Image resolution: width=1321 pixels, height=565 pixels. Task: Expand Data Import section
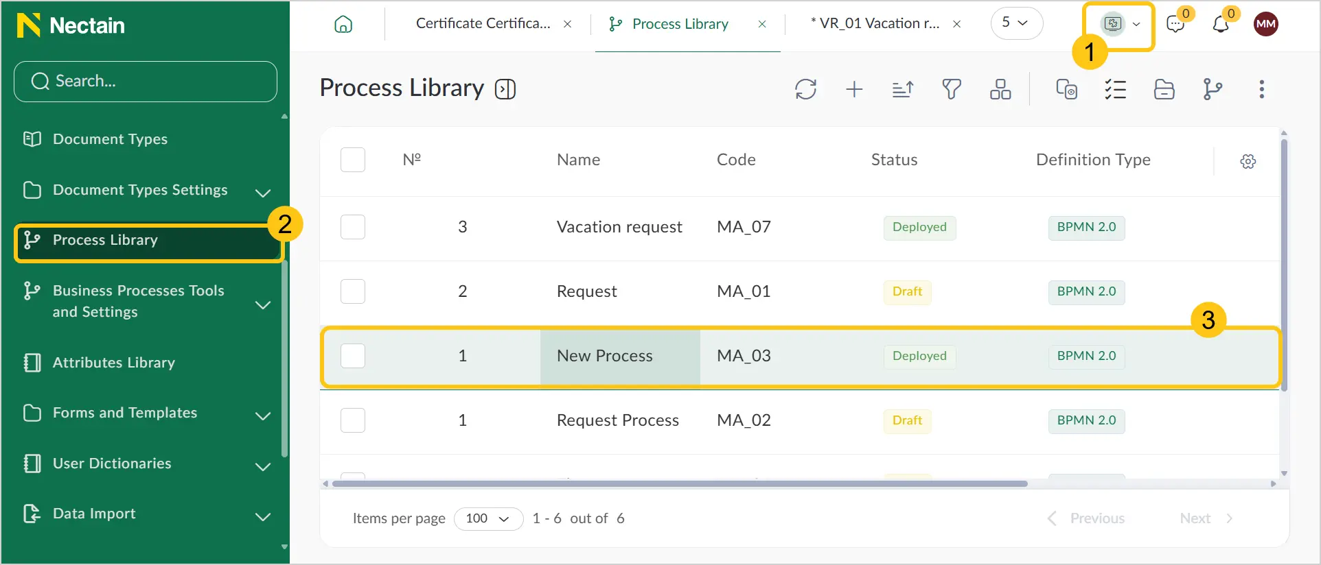pos(263,516)
